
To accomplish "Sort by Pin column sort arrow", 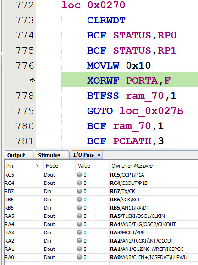I will (x=38, y=166).
